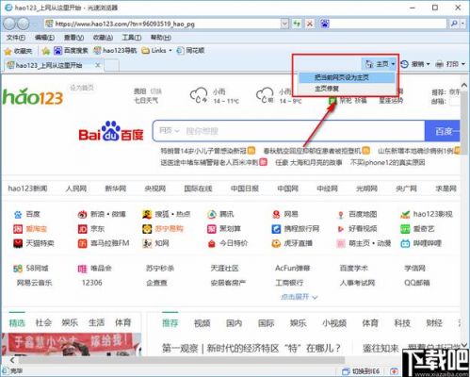Click the Baidu paw search engine icon
This screenshot has height=377, width=470.
[x=325, y=24]
